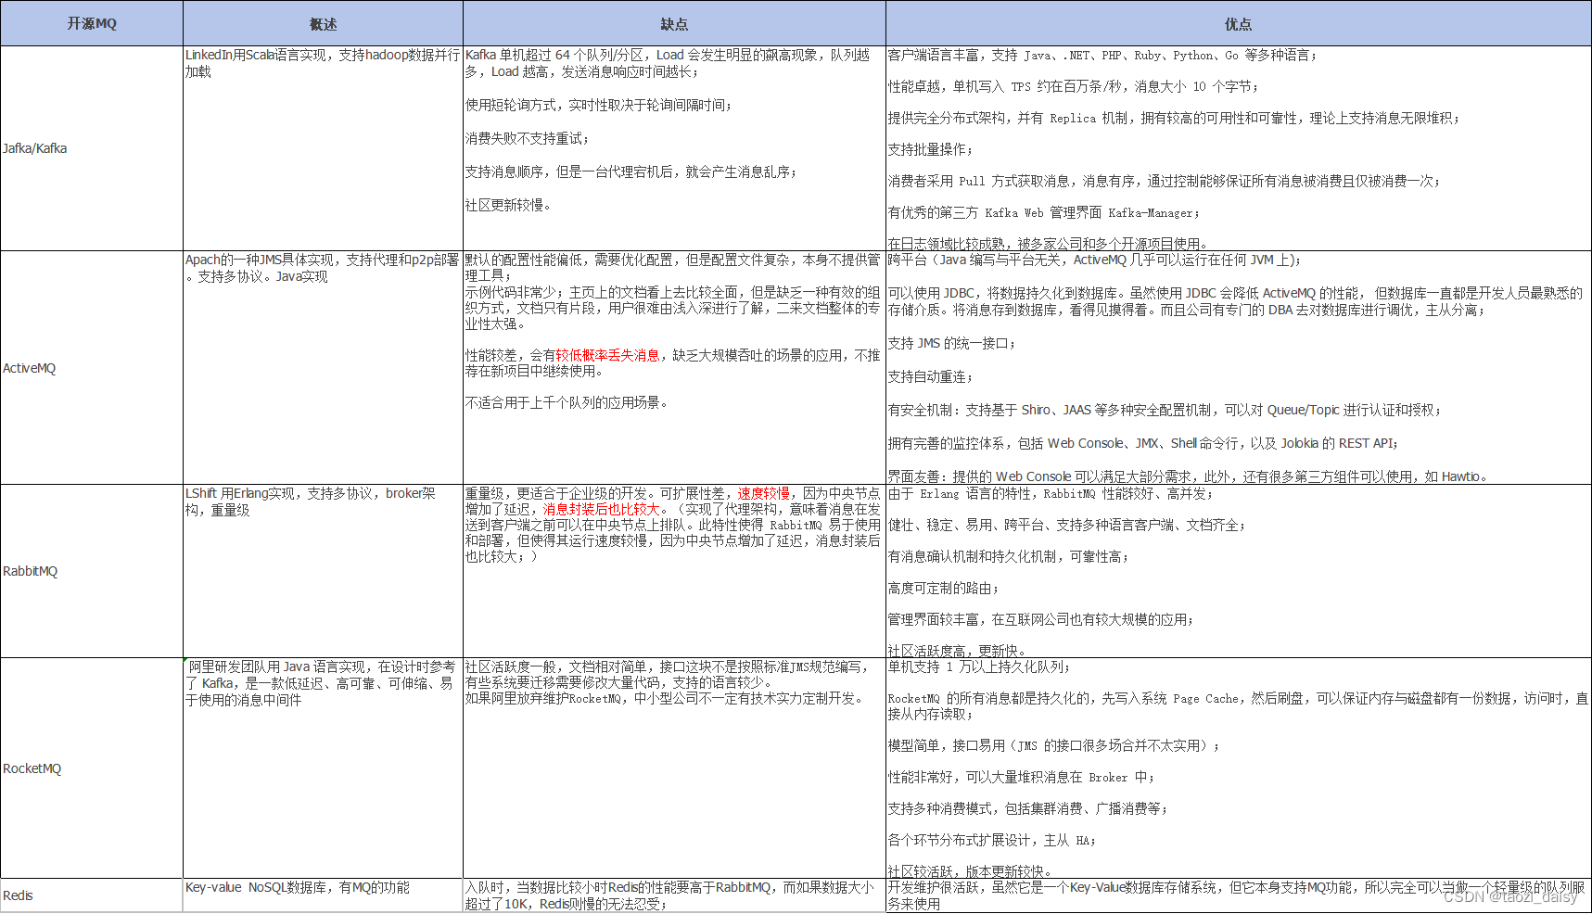Click the Kafka advantage line 支持批量操作
The image size is (1592, 914).
[x=930, y=149]
